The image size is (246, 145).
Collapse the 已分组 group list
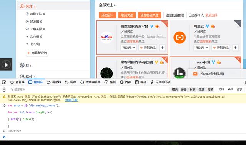point(27,44)
